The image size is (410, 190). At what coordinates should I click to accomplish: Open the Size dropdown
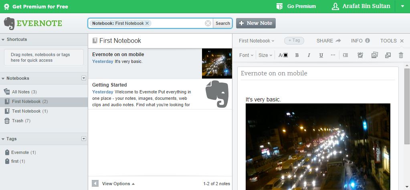click(265, 55)
